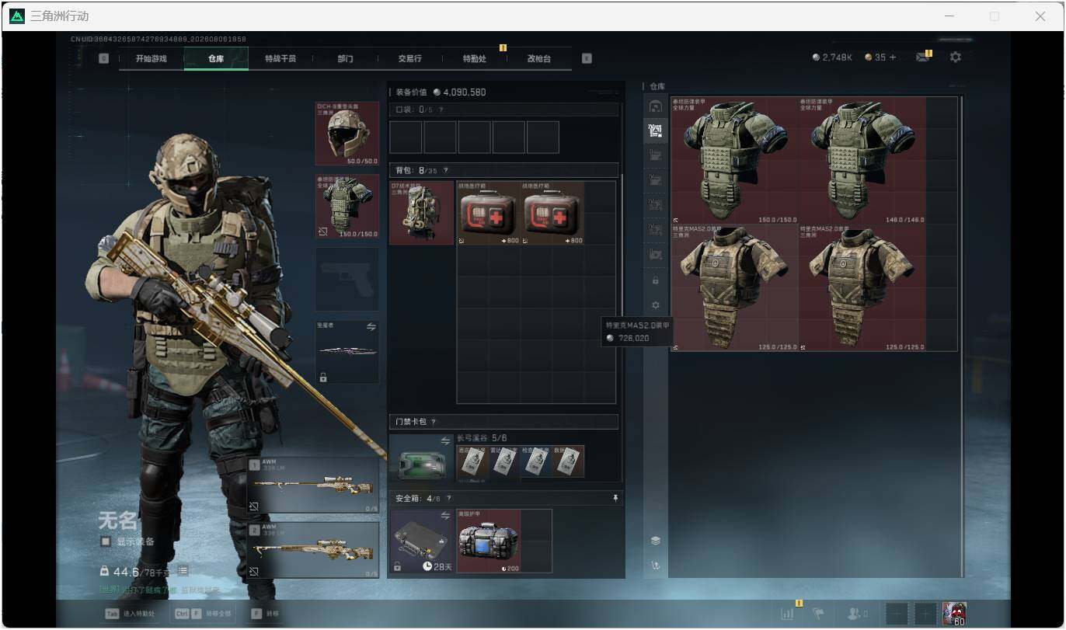Click the stacked layers icon in warehouse sidebar

(x=655, y=541)
